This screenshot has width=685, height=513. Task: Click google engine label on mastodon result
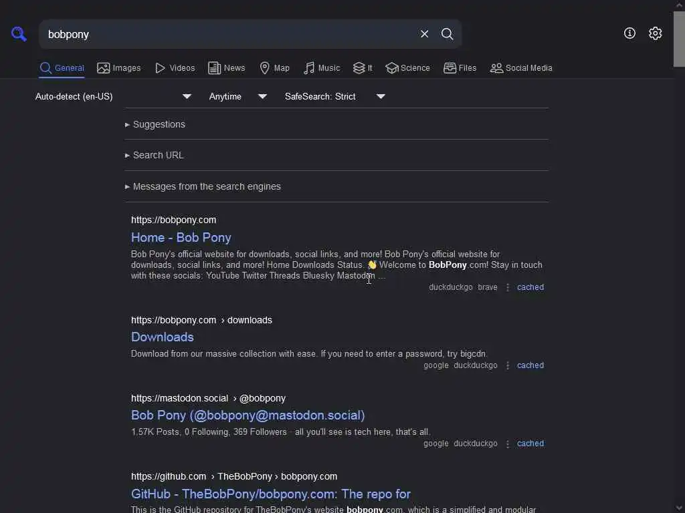click(x=435, y=444)
